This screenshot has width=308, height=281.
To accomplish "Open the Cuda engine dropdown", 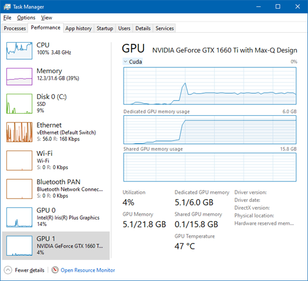I will (x=132, y=61).
